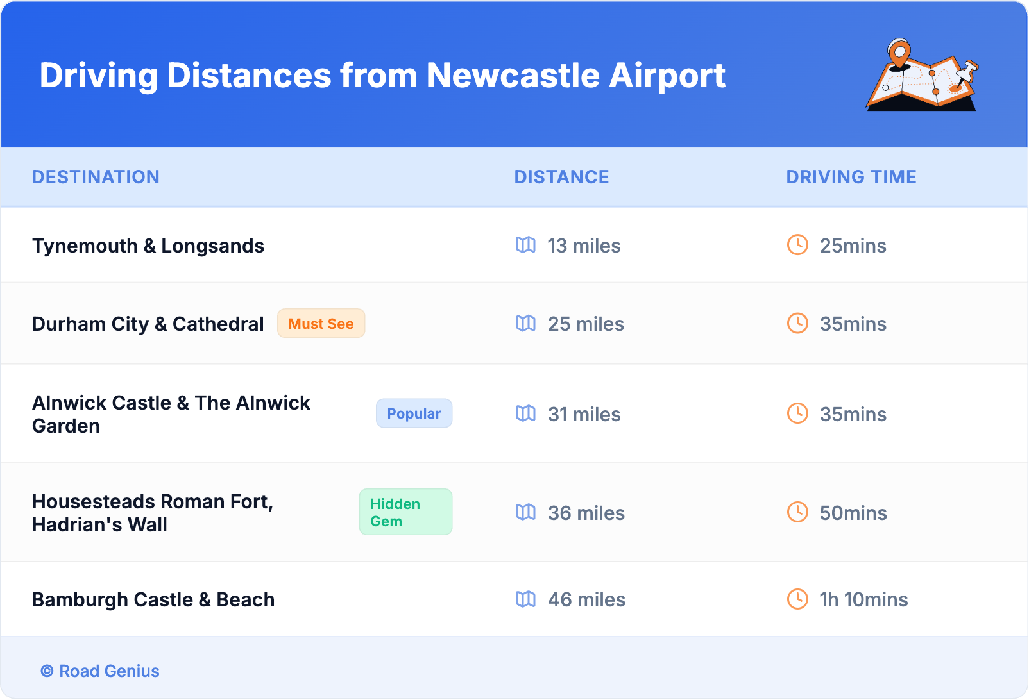The width and height of the screenshot is (1029, 700).
Task: Click the map icon beside 13 miles
Action: 525,245
